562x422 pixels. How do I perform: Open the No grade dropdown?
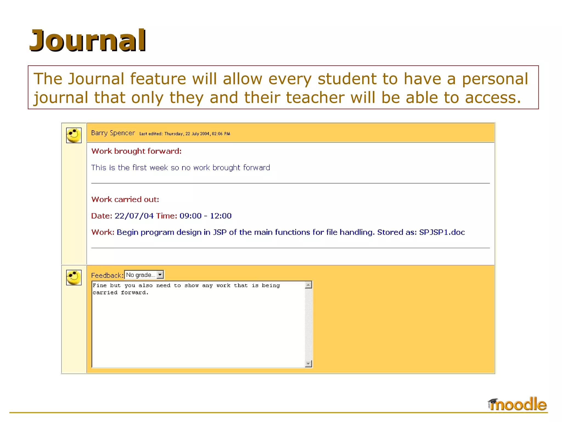coord(144,275)
